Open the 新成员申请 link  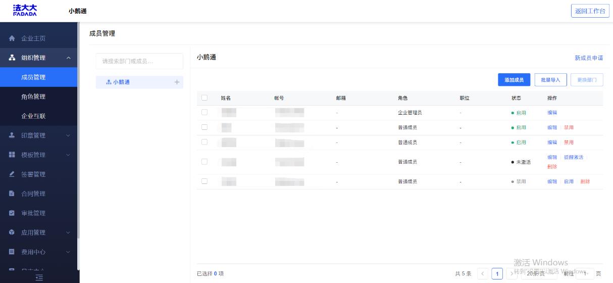pos(589,58)
